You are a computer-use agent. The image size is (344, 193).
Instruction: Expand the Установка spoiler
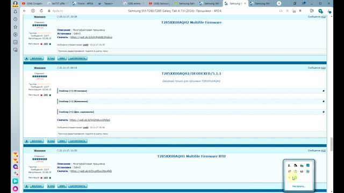(191, 91)
